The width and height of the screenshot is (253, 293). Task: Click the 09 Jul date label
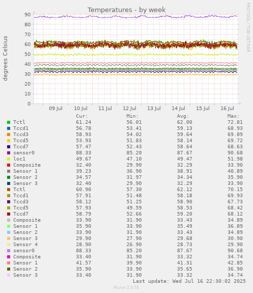point(55,109)
